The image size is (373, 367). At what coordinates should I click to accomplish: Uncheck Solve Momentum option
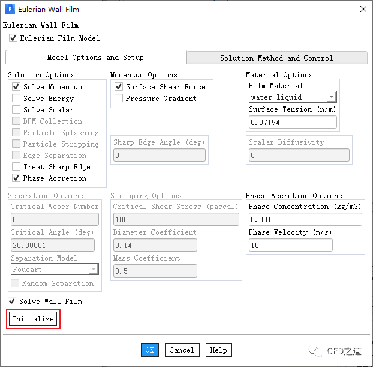click(16, 86)
